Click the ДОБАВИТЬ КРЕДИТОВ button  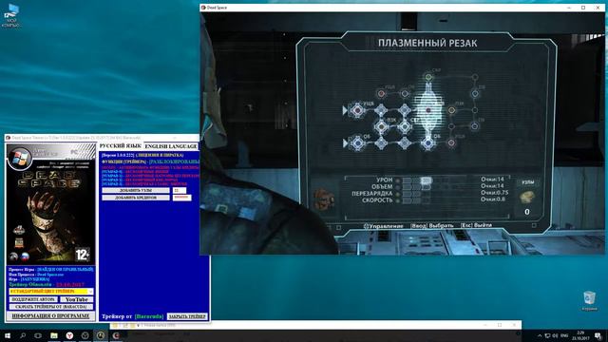136,198
